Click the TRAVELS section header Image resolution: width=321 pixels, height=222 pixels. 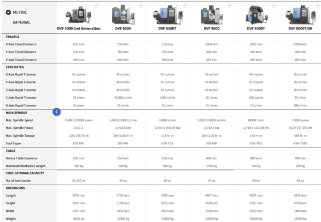12,36
